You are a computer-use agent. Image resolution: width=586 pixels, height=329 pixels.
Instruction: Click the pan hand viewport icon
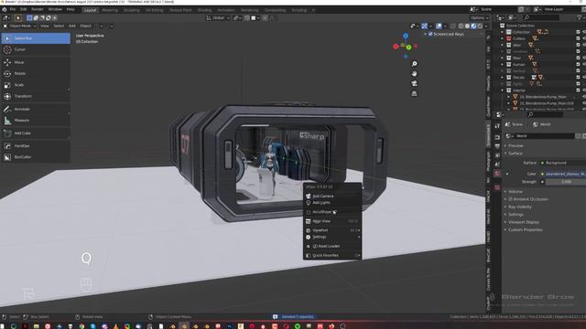click(414, 73)
